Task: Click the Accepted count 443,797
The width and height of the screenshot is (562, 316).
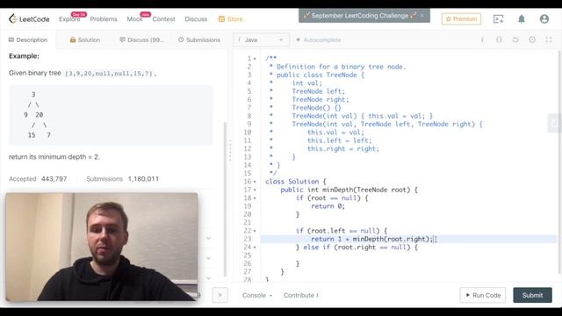Action: (54, 179)
